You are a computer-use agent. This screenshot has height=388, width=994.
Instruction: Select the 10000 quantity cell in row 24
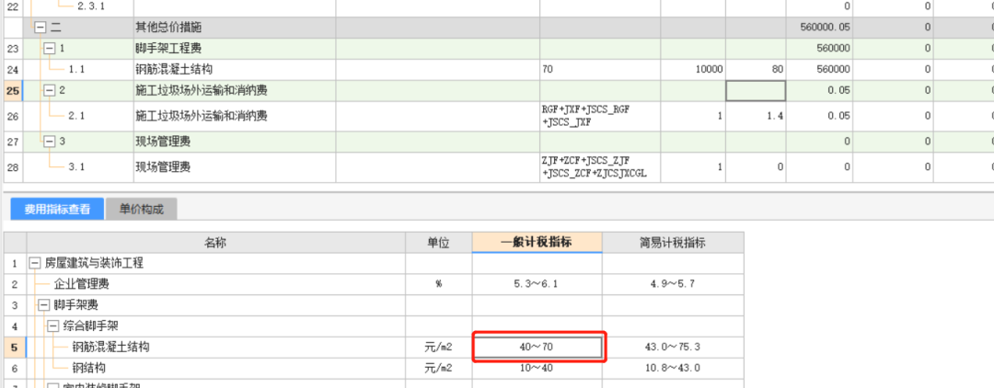pos(692,69)
